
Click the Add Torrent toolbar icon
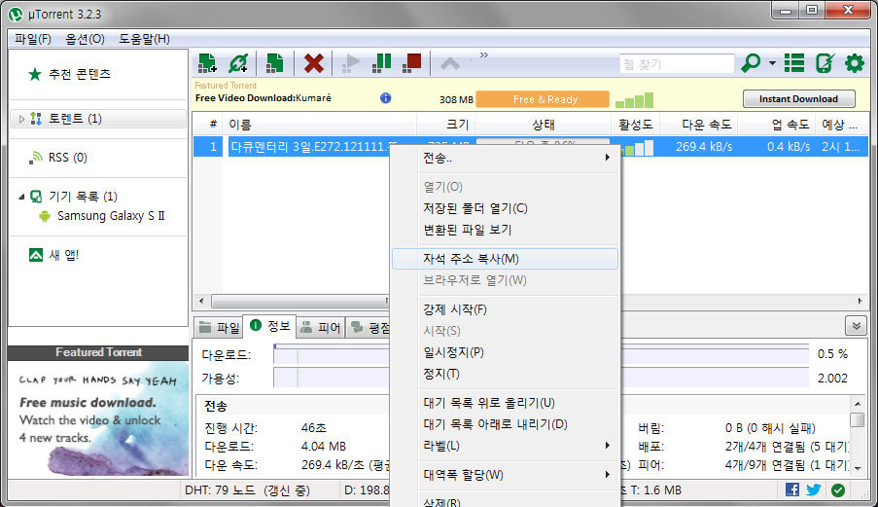coord(206,63)
